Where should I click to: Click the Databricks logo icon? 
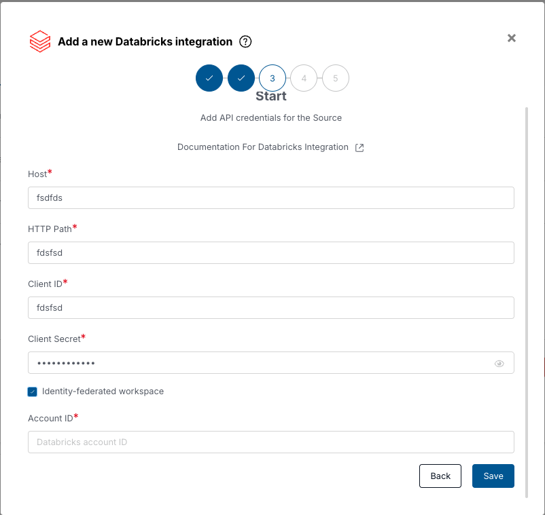40,41
